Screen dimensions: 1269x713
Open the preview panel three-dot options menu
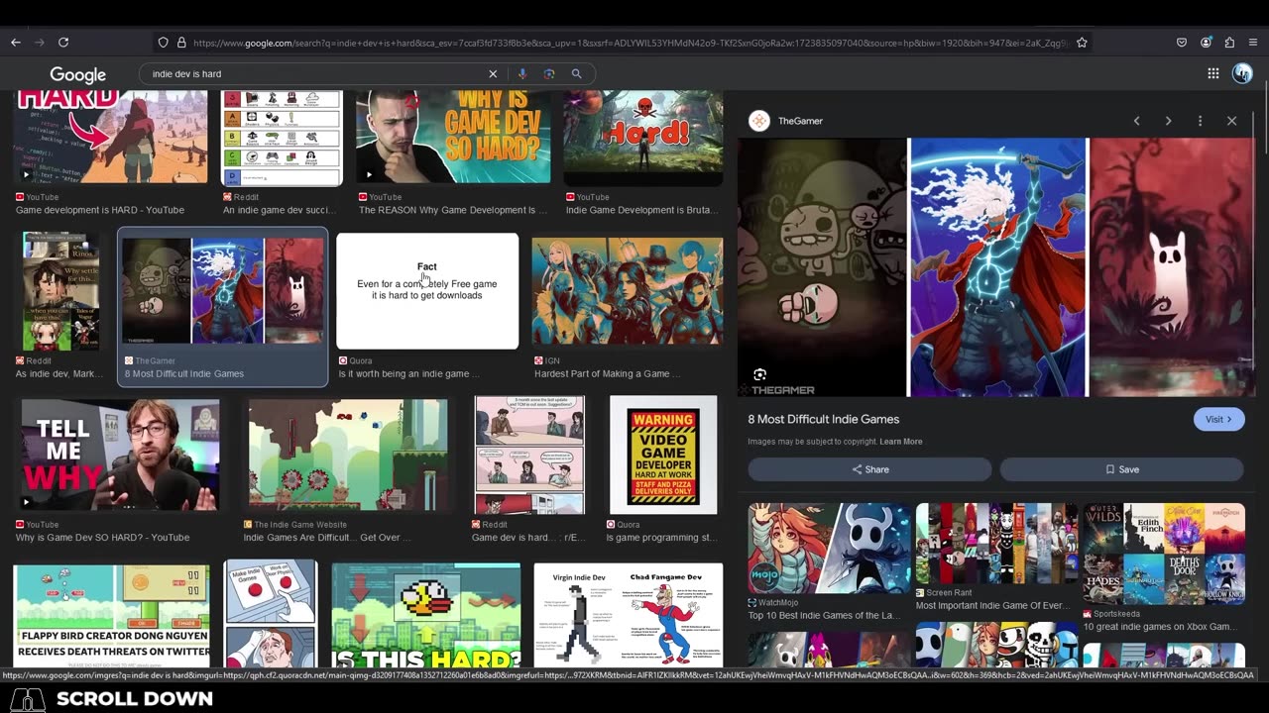click(1200, 121)
